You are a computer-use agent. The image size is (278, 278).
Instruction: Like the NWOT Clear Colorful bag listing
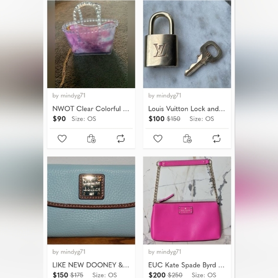pyautogui.click(x=62, y=139)
